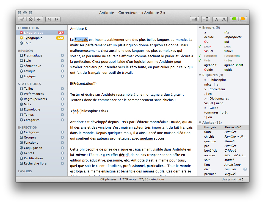
Task: Select the Qui qui error row
Action: coord(223,42)
